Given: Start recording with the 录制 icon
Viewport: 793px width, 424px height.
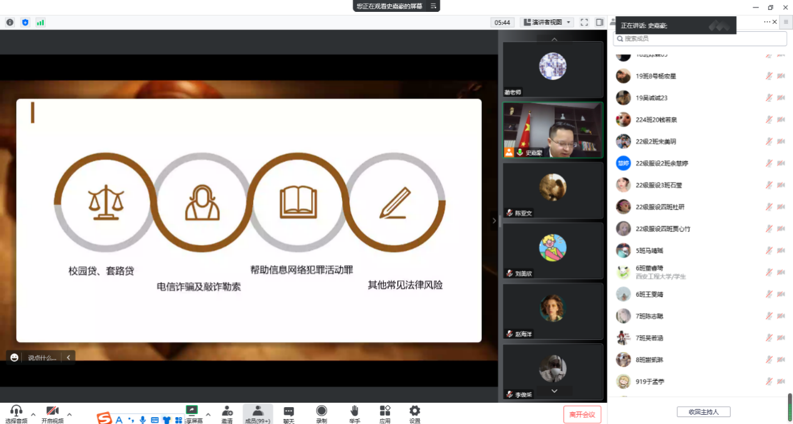Looking at the screenshot, I should [321, 413].
